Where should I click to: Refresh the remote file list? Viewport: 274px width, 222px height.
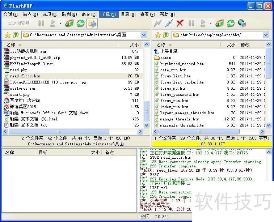click(x=231, y=24)
